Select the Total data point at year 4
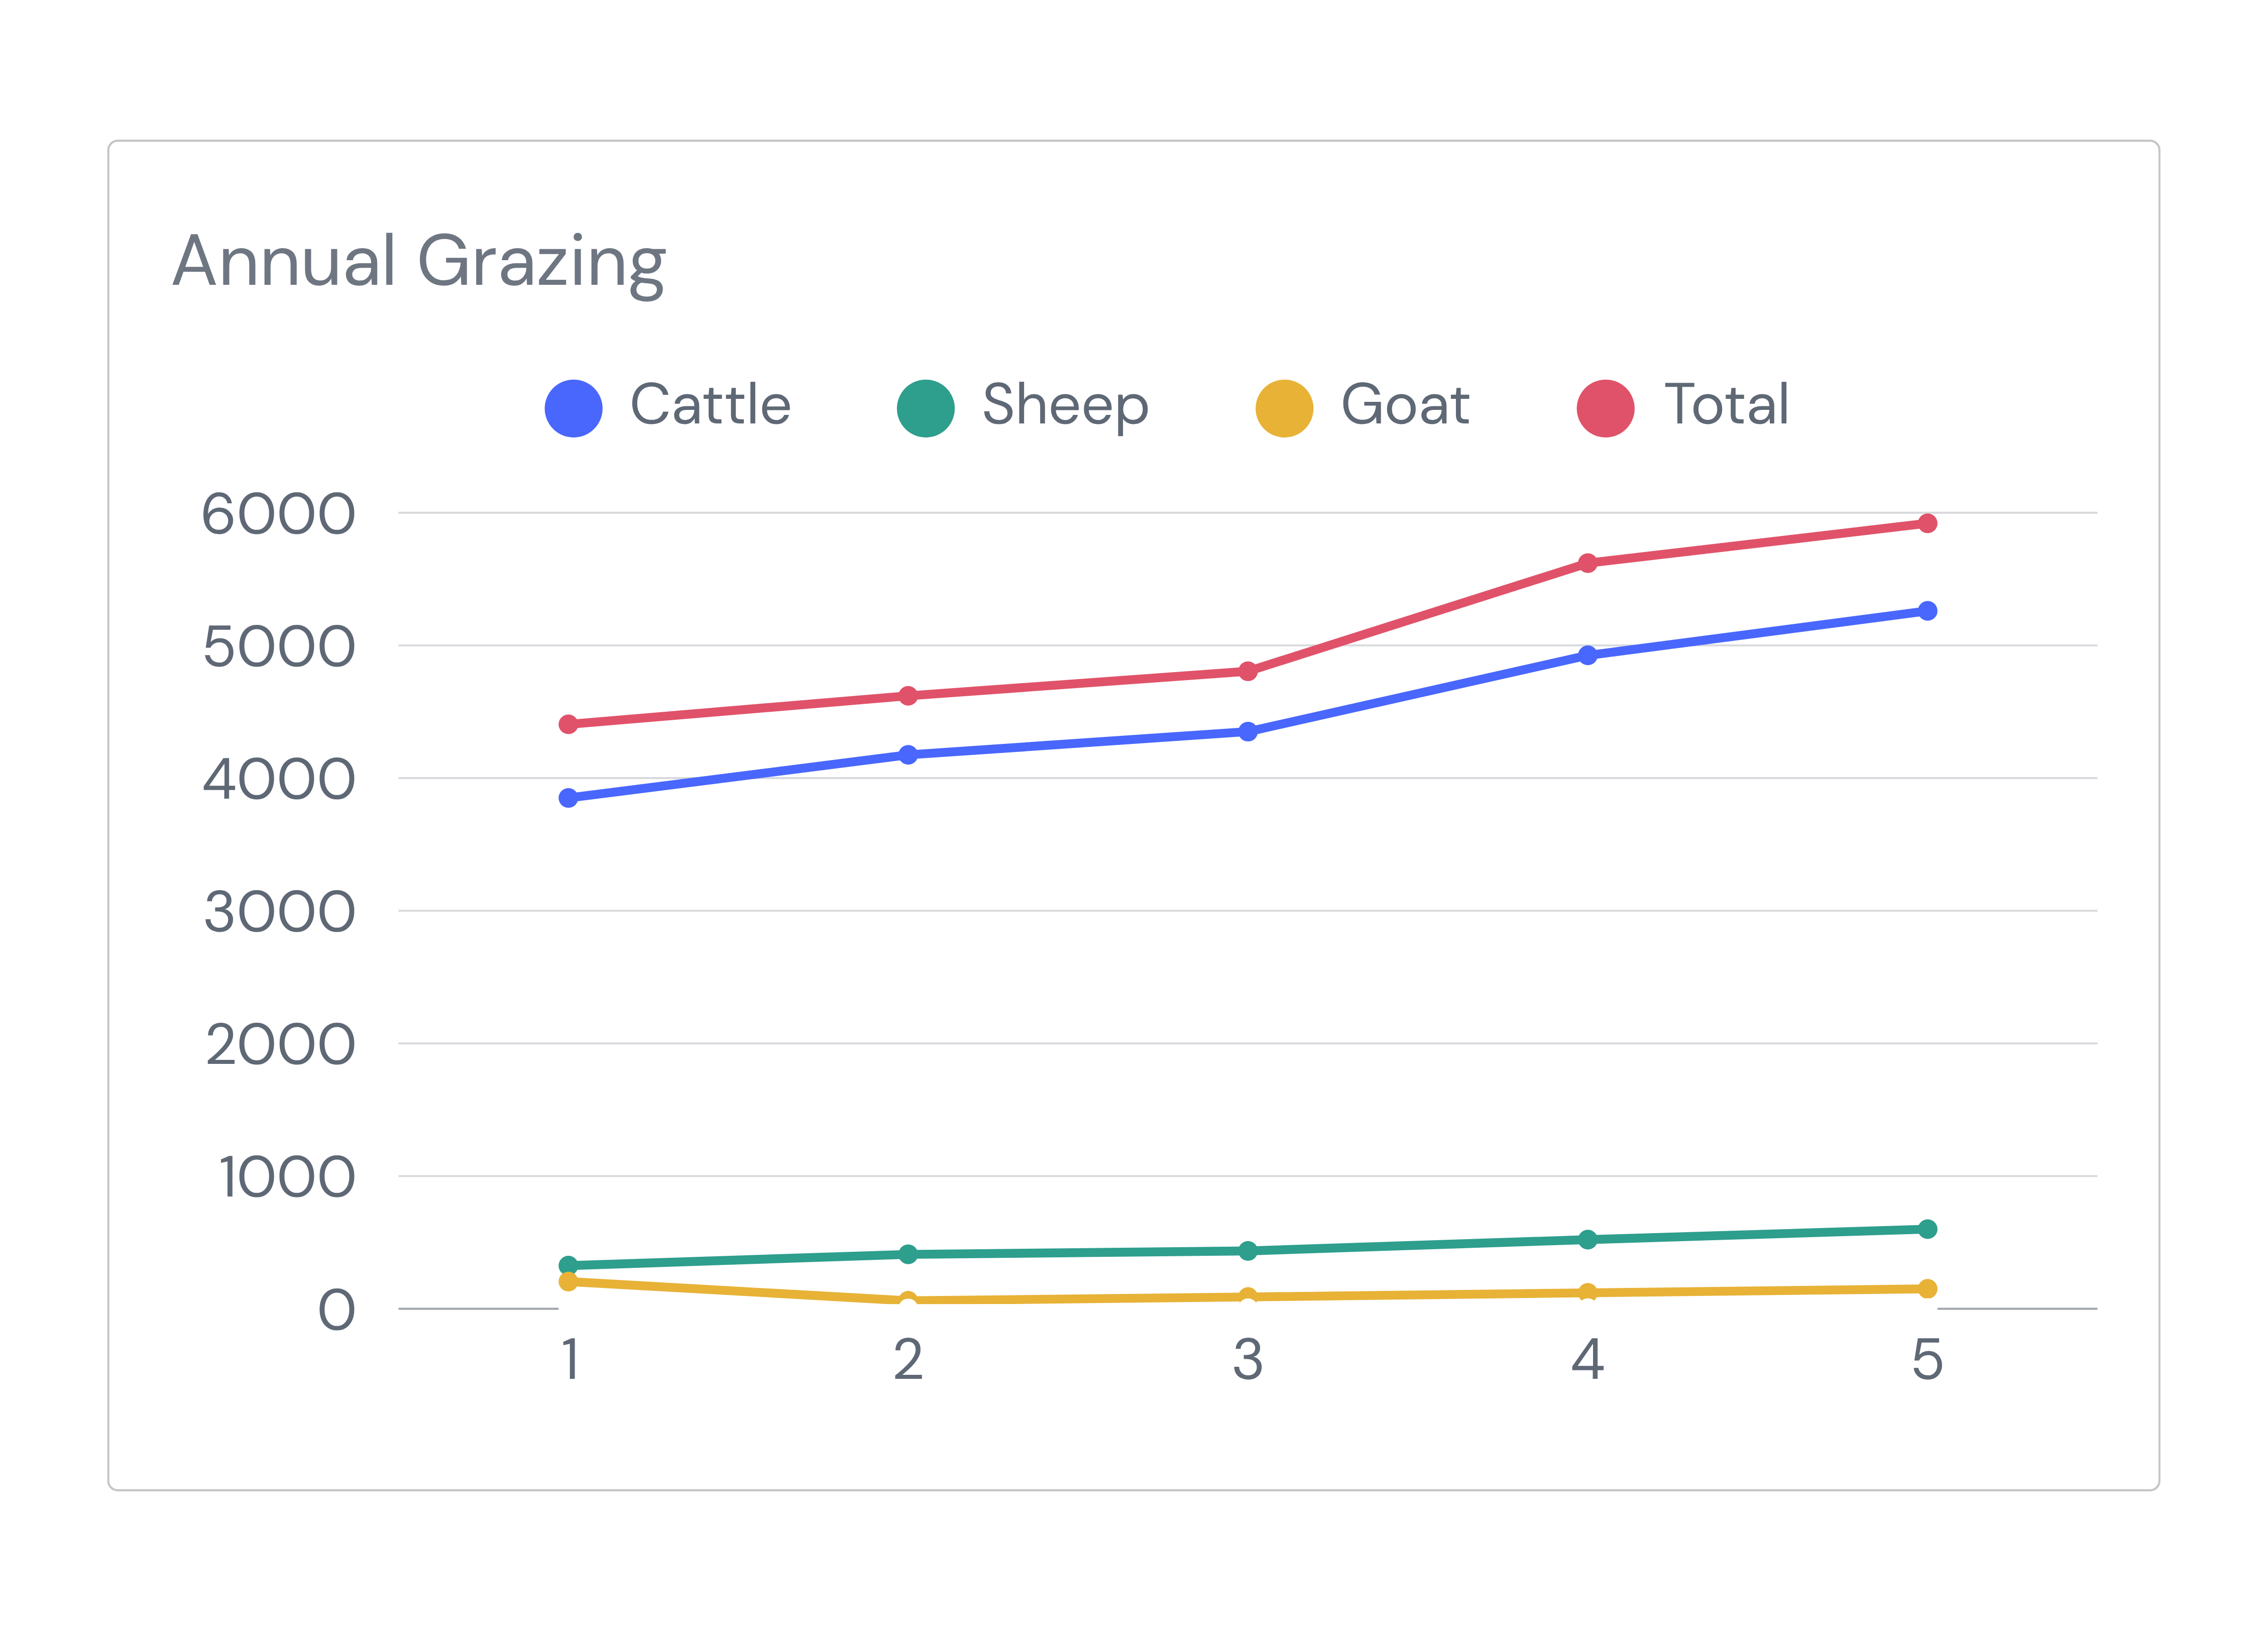This screenshot has height=1631, width=2268. [1587, 563]
